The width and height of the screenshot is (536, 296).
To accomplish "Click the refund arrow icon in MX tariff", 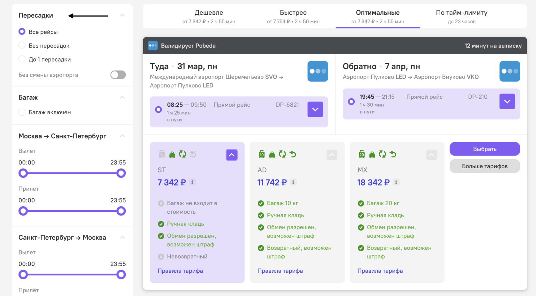I will [393, 154].
